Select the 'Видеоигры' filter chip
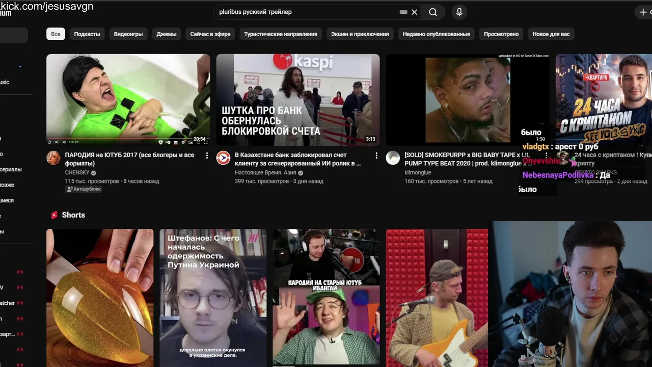Image resolution: width=652 pixels, height=367 pixels. click(x=128, y=34)
